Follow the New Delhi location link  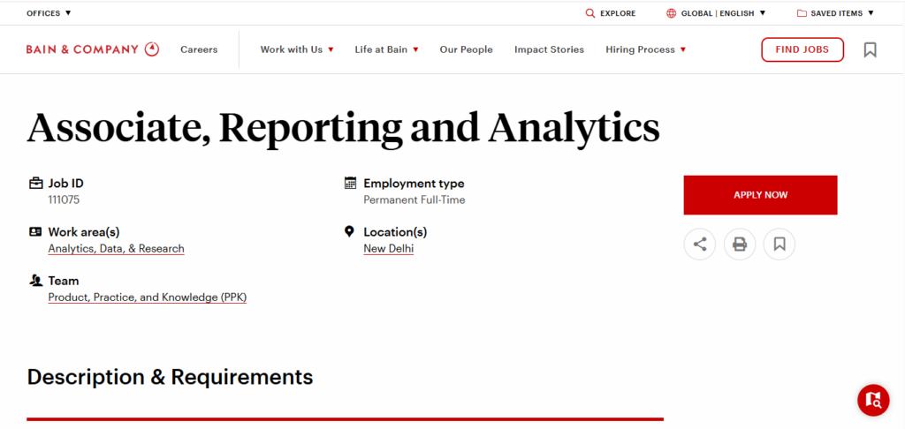click(389, 249)
